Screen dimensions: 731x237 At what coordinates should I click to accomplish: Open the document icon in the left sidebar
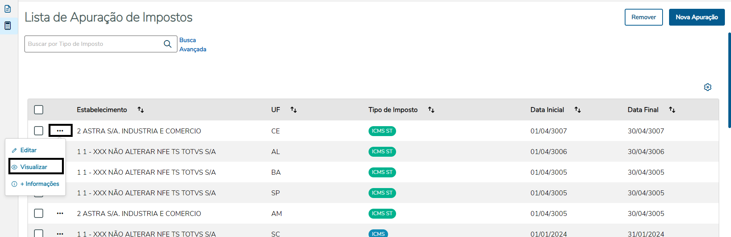tap(8, 8)
